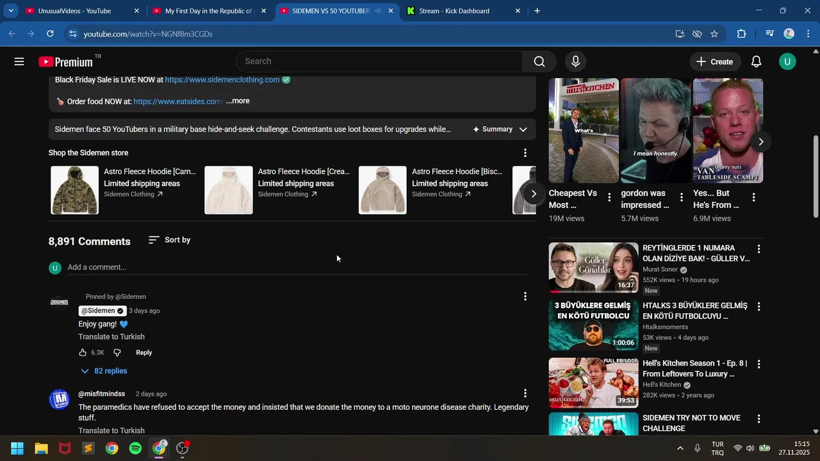This screenshot has width=820, height=461.
Task: Play Cheapest Vs Most short thumbnail
Action: pos(584,131)
